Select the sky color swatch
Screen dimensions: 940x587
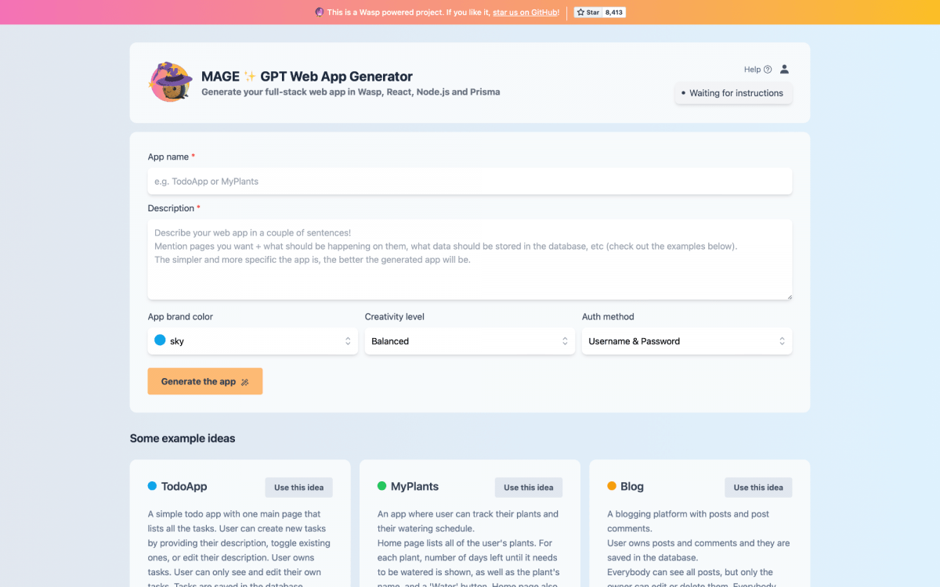161,340
